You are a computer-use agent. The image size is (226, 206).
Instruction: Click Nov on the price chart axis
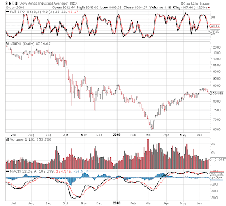[x=84, y=135]
